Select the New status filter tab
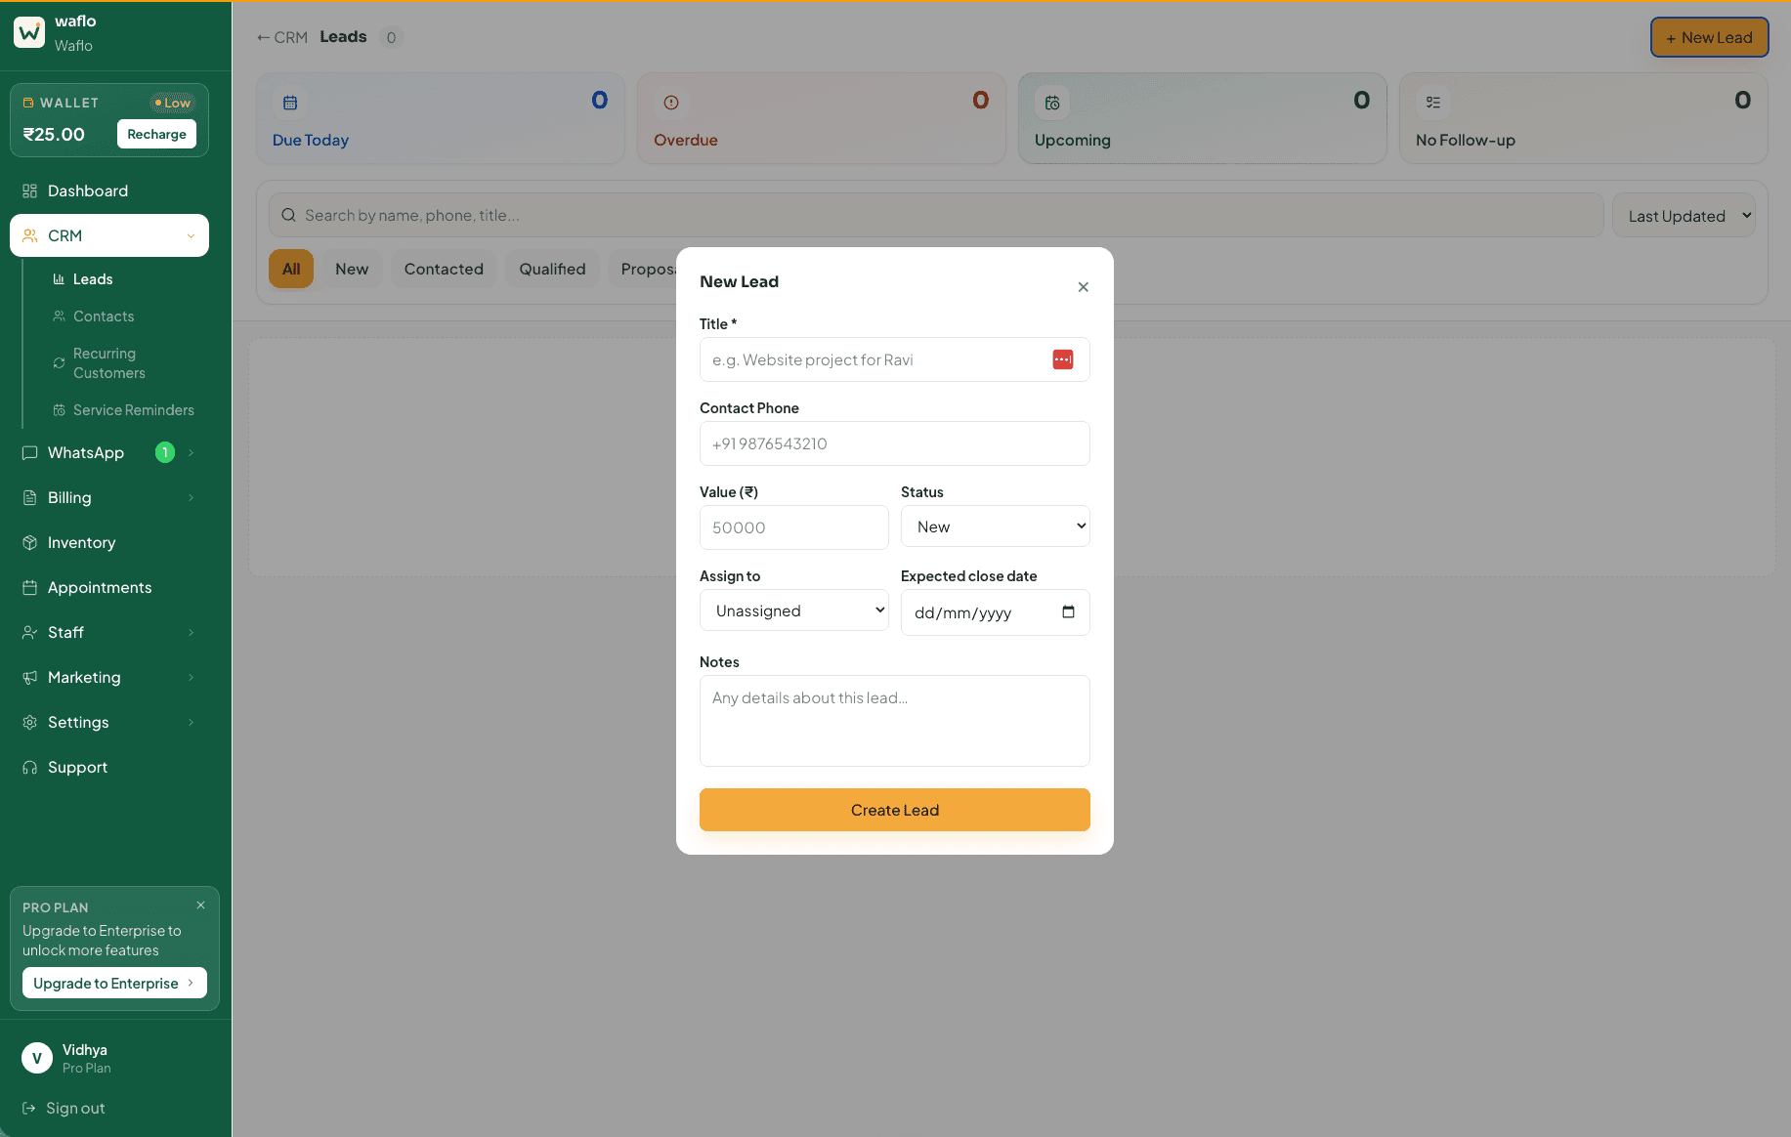Image resolution: width=1791 pixels, height=1137 pixels. (x=352, y=269)
